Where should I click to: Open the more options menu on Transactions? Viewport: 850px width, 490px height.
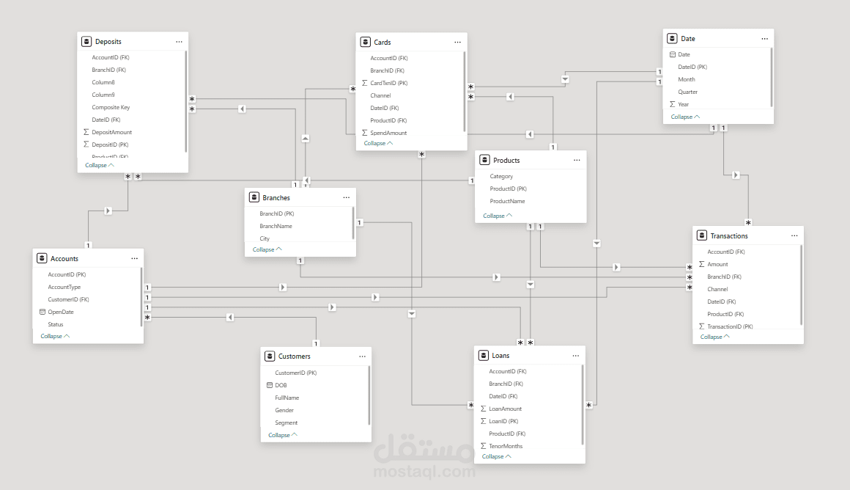[x=794, y=235]
